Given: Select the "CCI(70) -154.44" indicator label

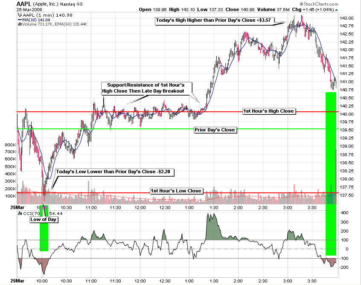Looking at the screenshot, I should tap(43, 213).
